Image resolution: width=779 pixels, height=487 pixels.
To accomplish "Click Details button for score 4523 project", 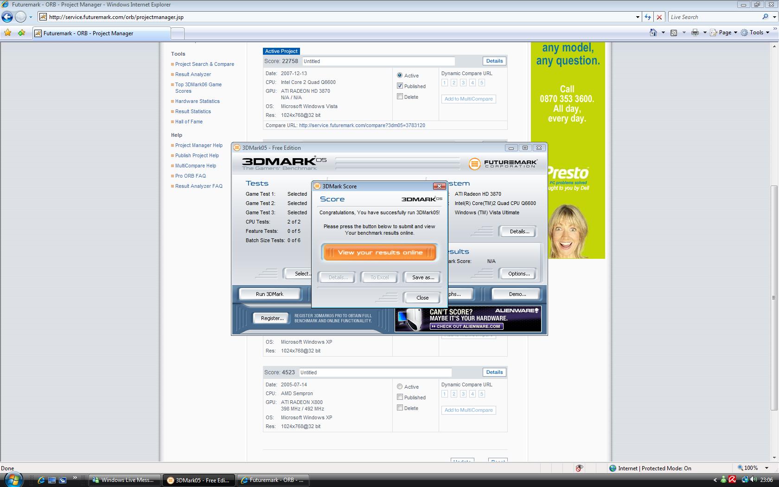I will [x=494, y=372].
